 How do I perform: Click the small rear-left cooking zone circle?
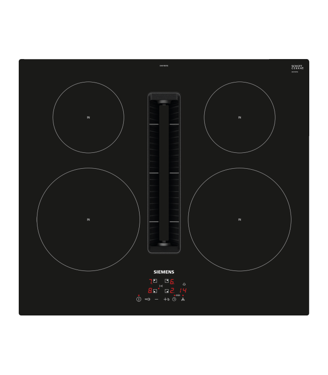click(88, 117)
